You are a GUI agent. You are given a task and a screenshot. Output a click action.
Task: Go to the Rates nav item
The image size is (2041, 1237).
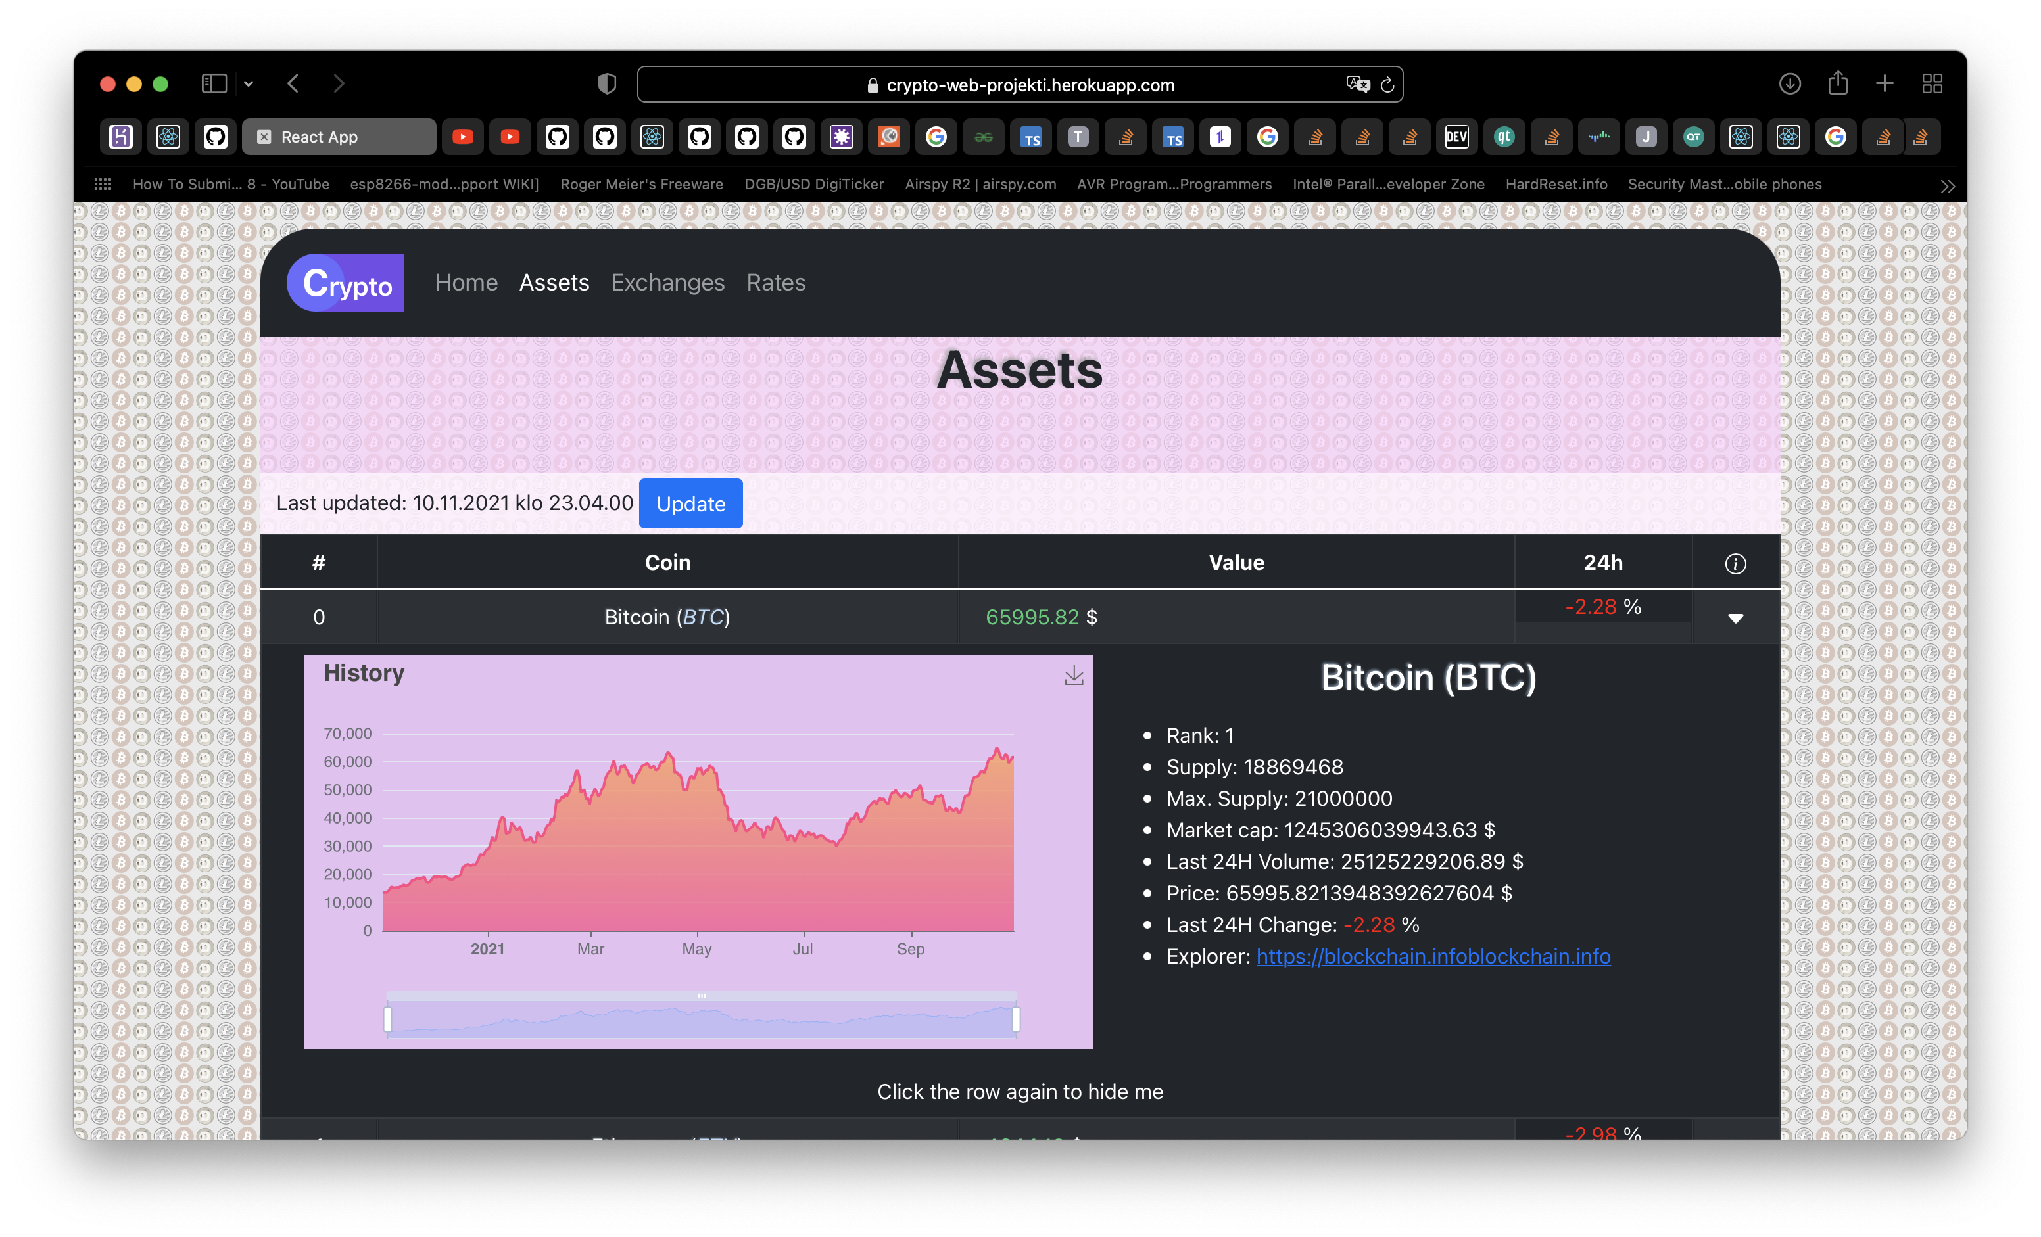click(775, 283)
